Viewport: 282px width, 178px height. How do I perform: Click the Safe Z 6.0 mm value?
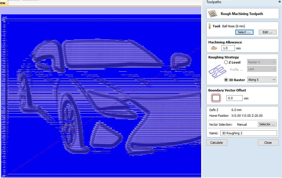tap(236, 110)
